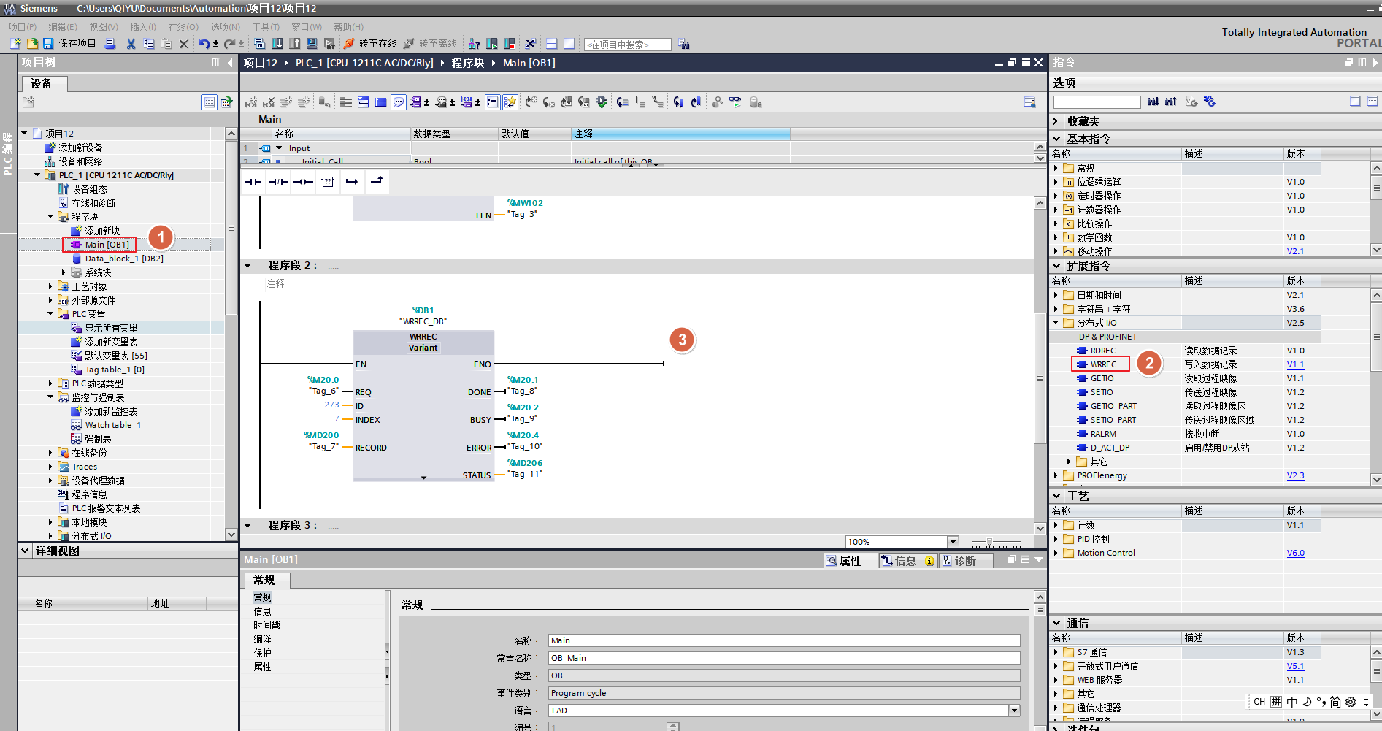The width and height of the screenshot is (1382, 731).
Task: Collapse the PLC 变量 tree node
Action: [x=50, y=314]
